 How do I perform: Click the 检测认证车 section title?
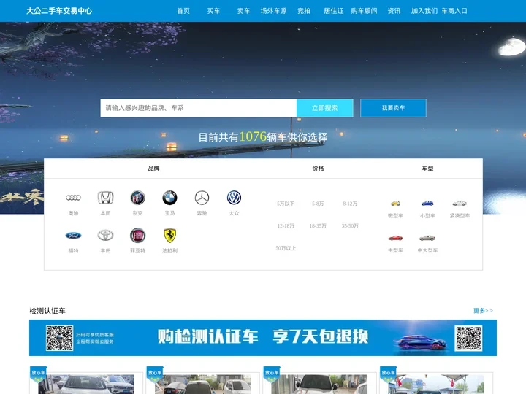(47, 311)
